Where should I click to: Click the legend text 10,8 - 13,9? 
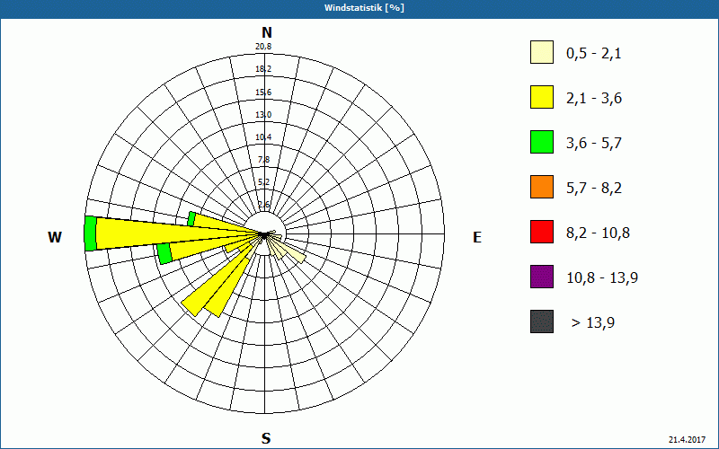tap(602, 278)
